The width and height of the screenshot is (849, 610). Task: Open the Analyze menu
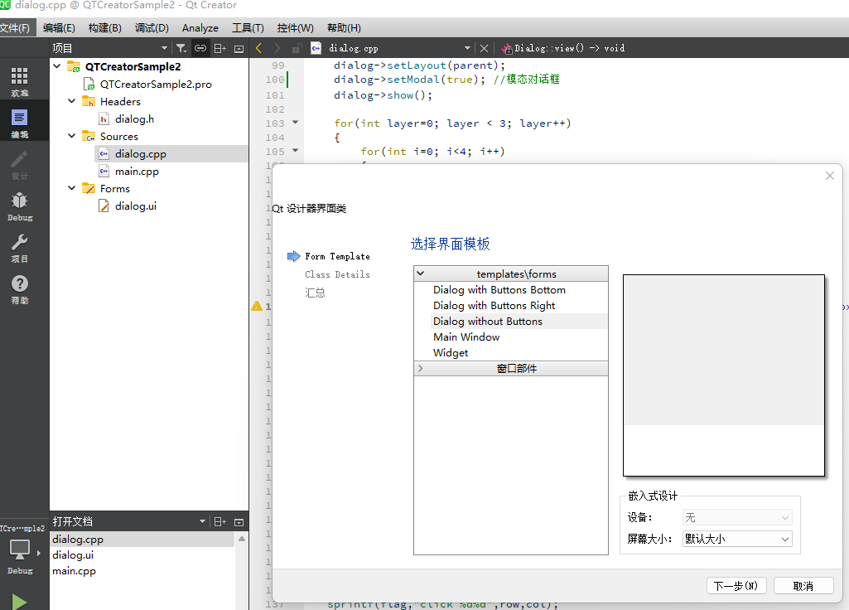pos(200,27)
